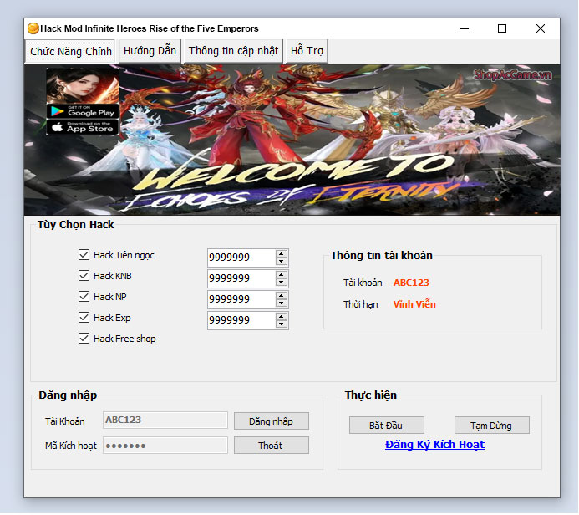Toggle the Hack Exp checkbox
The width and height of the screenshot is (579, 515).
(x=84, y=318)
